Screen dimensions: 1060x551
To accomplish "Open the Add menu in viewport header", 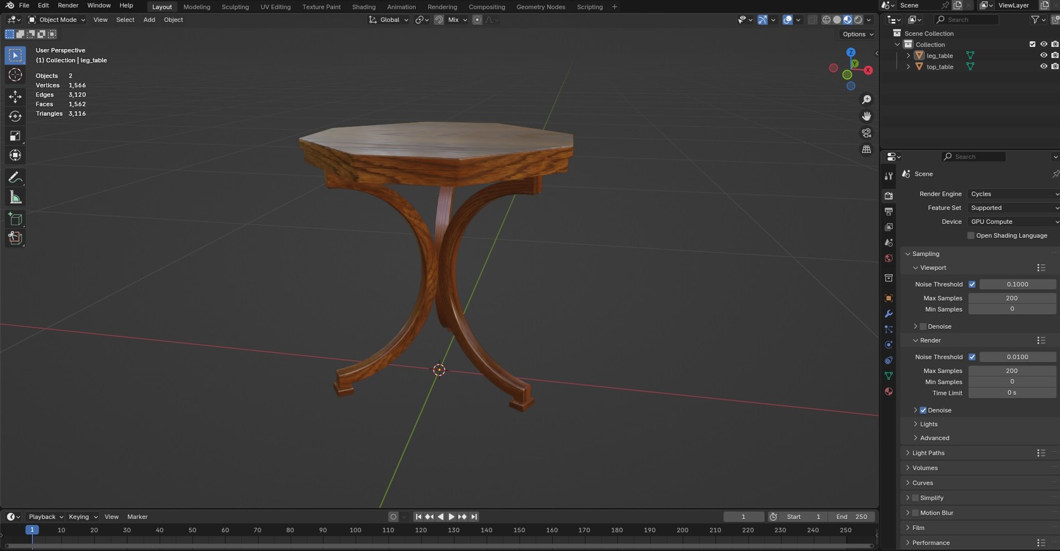I will pyautogui.click(x=149, y=20).
